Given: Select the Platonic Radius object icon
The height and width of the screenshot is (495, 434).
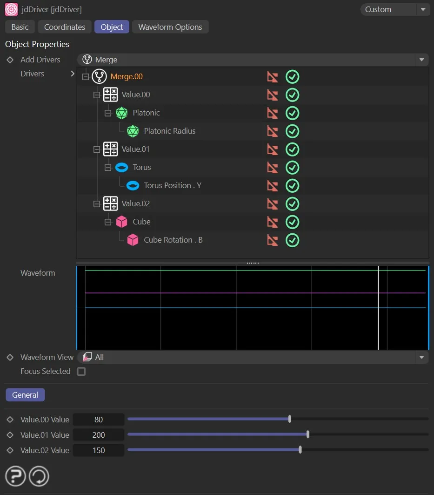Looking at the screenshot, I should tap(133, 131).
